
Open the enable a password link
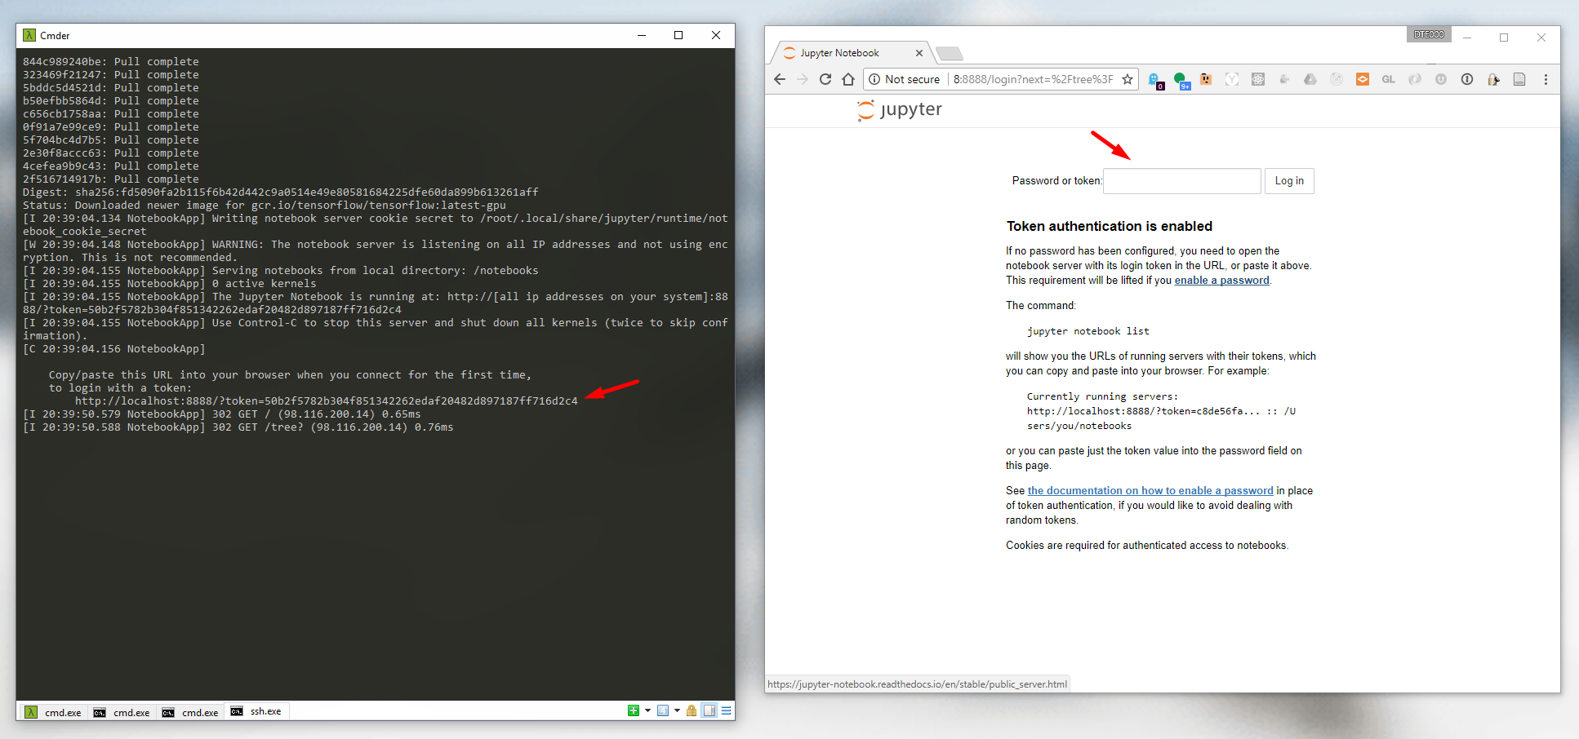[x=1221, y=280]
